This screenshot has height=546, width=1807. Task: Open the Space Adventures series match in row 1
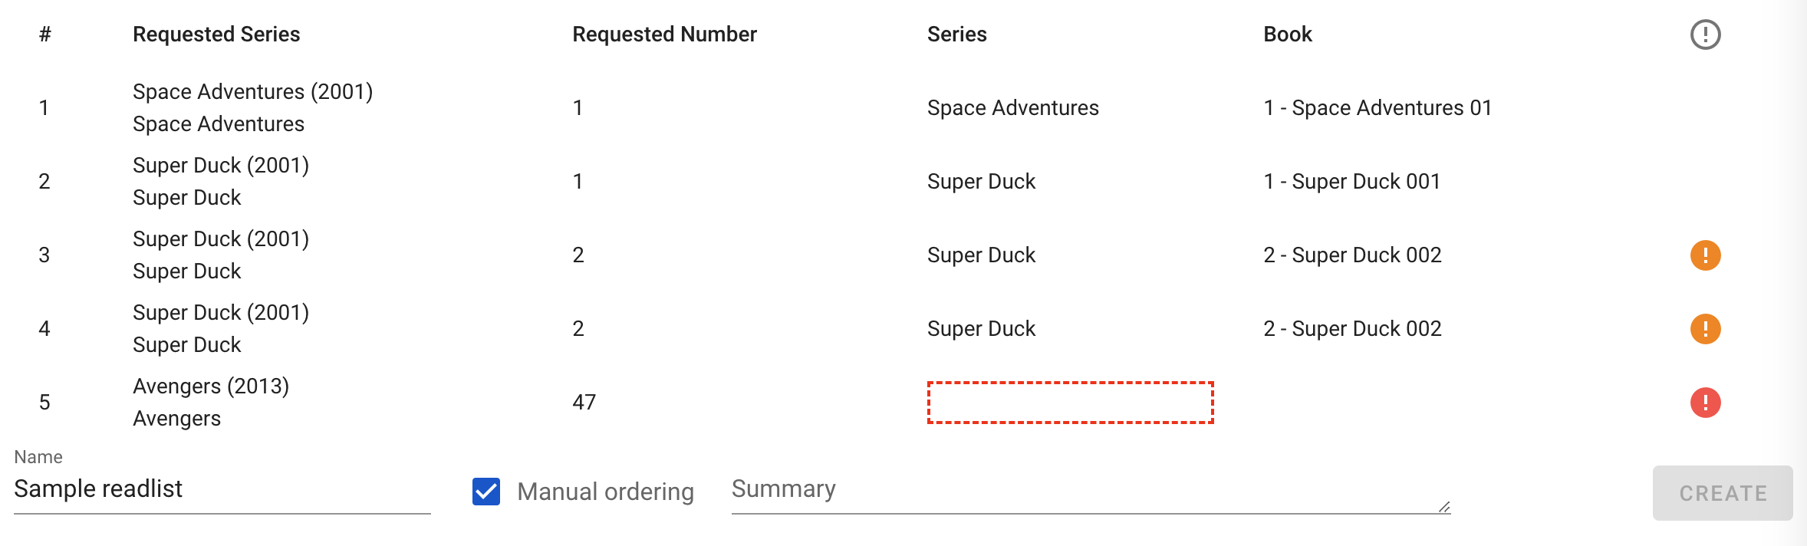(1012, 108)
